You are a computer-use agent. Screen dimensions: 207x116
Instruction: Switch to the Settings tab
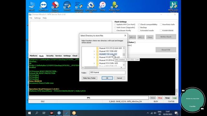(x=67, y=56)
